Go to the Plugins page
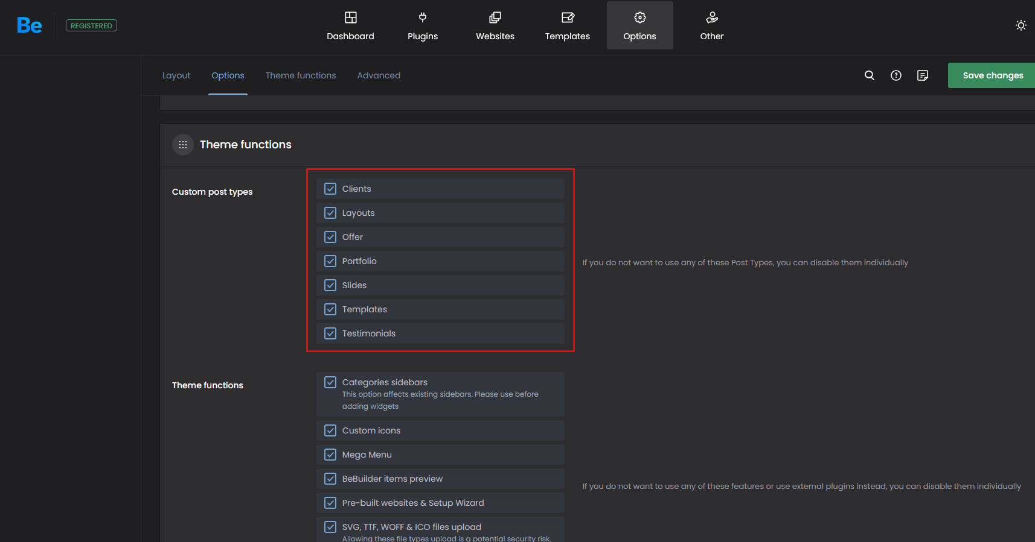Viewport: 1035px width, 542px height. point(422,26)
